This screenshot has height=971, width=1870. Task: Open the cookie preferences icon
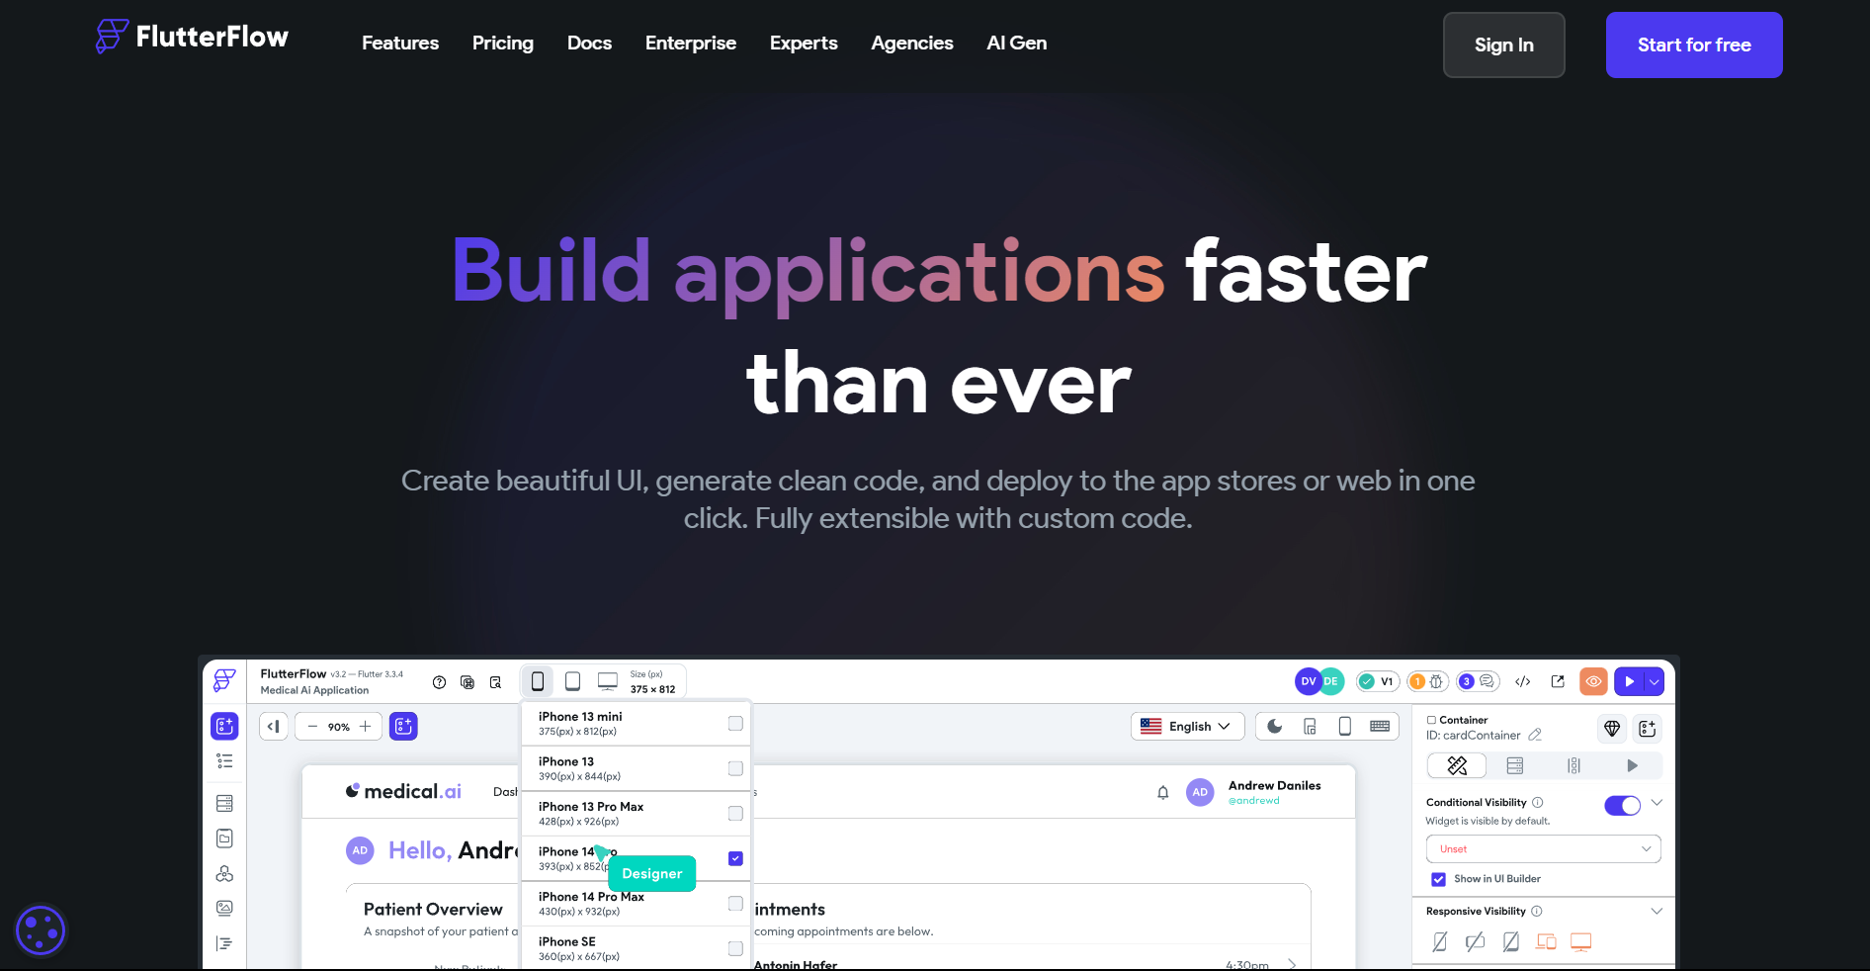click(41, 930)
